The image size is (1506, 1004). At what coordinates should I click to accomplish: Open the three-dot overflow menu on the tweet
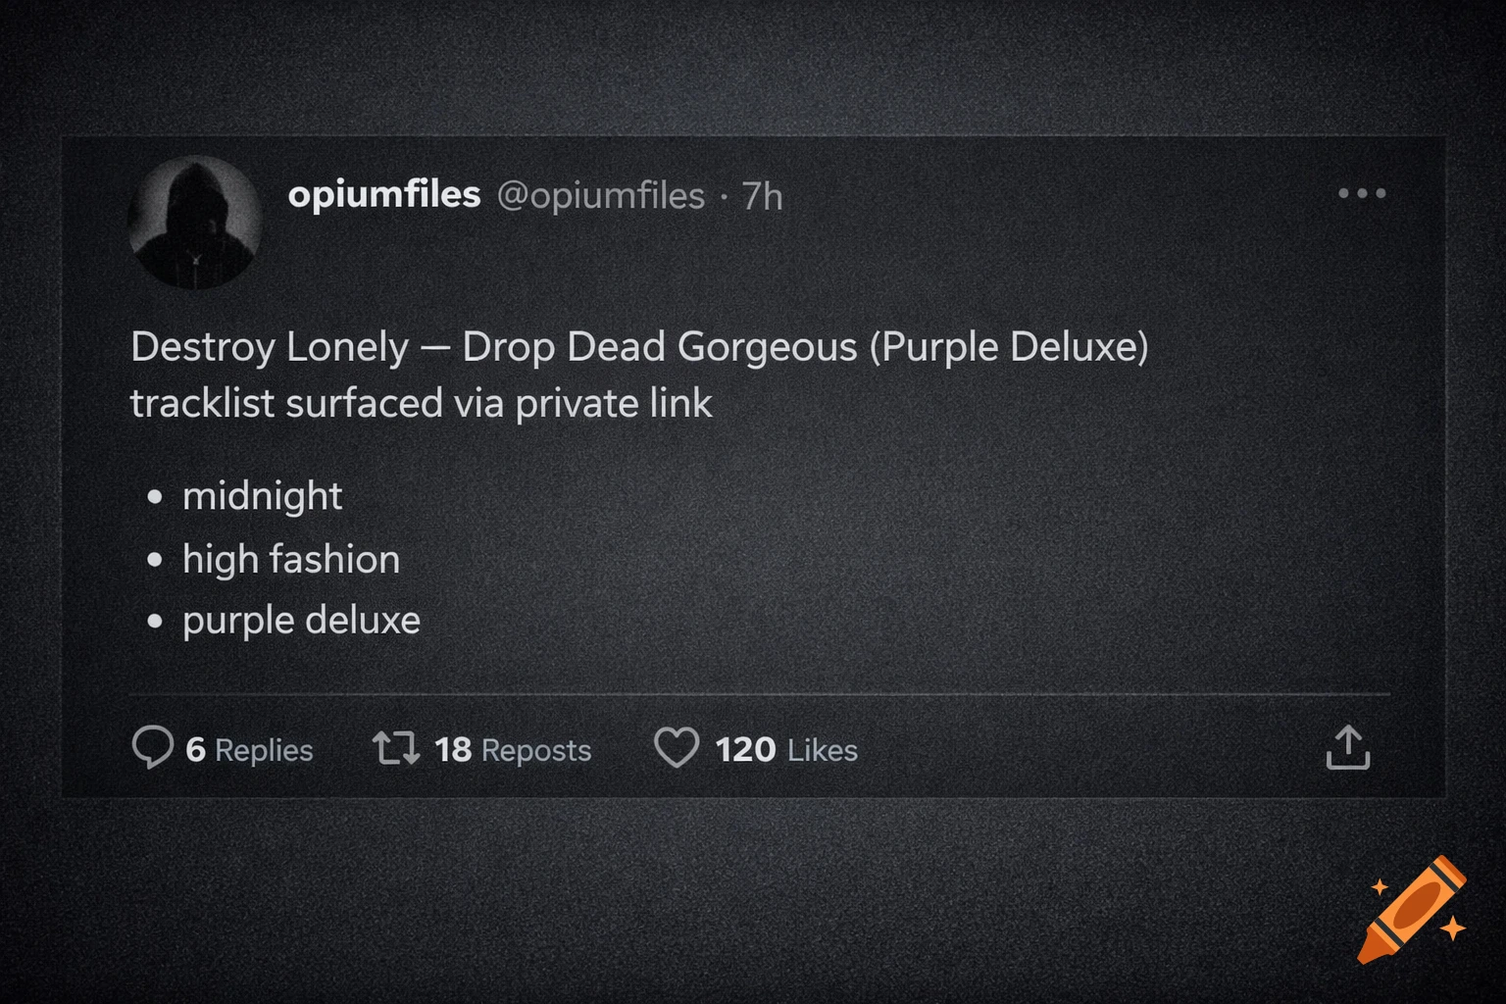click(1362, 194)
